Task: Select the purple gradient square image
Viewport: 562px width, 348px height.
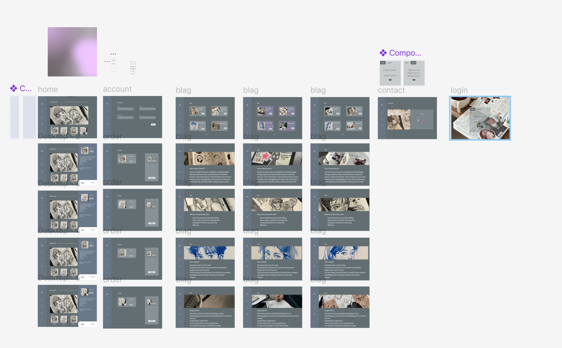Action: click(x=72, y=52)
